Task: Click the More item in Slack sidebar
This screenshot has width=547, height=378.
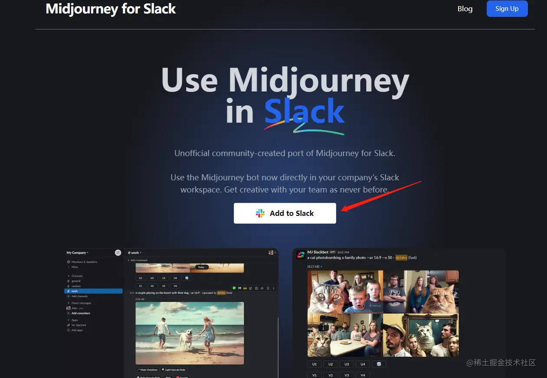Action: point(73,267)
